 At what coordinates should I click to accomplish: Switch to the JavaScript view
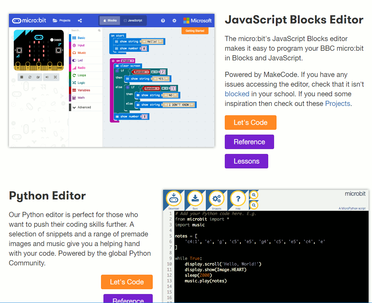click(133, 20)
